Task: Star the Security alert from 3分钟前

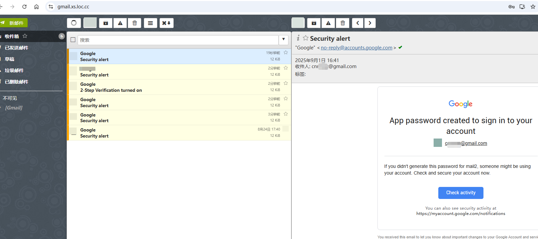Action: click(286, 114)
